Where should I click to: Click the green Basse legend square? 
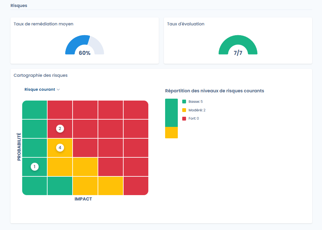click(184, 102)
